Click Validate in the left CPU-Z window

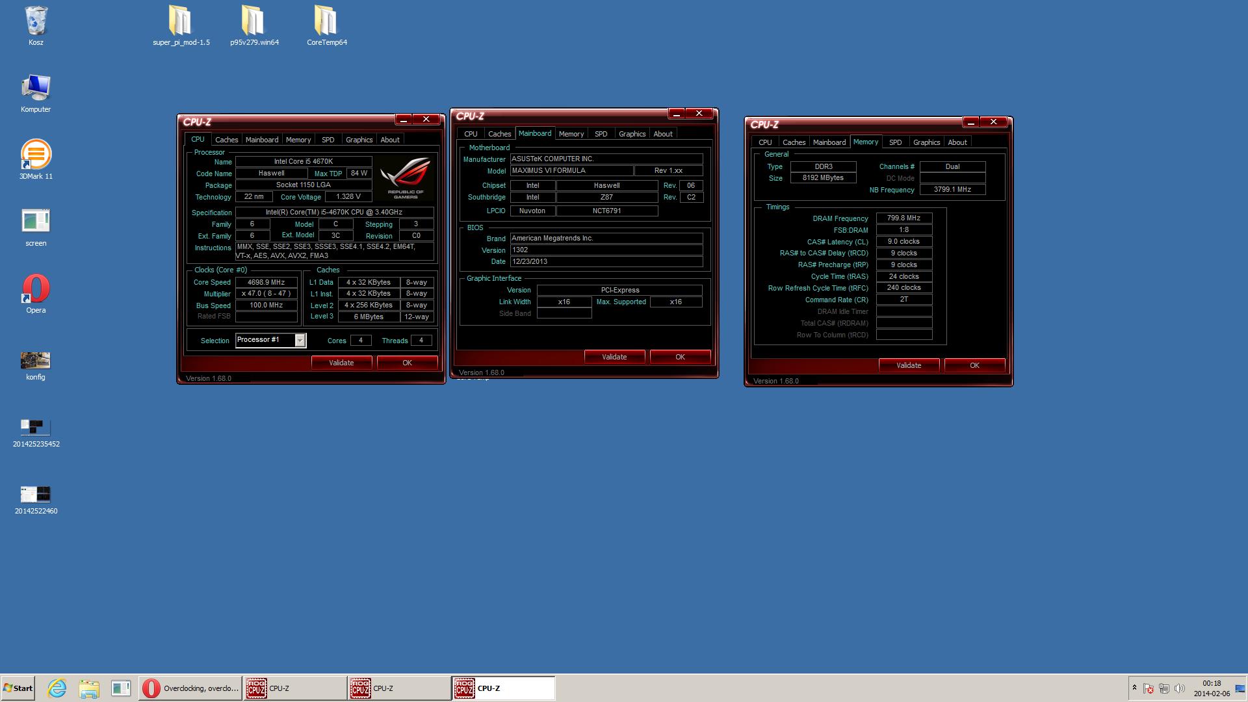pos(341,363)
